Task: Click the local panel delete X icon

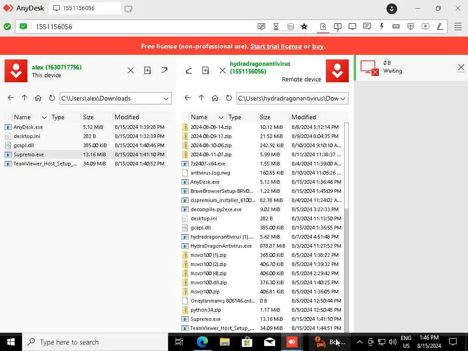Action: pyautogui.click(x=131, y=70)
